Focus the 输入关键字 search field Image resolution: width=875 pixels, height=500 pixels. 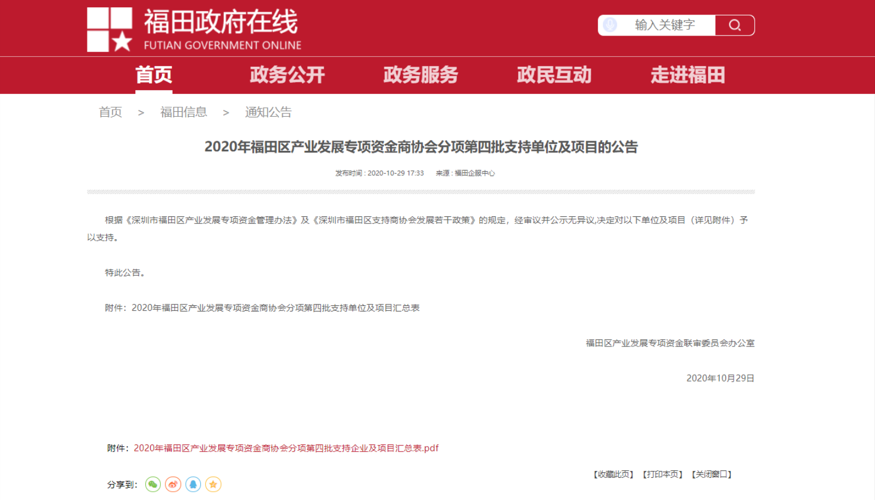tap(665, 25)
